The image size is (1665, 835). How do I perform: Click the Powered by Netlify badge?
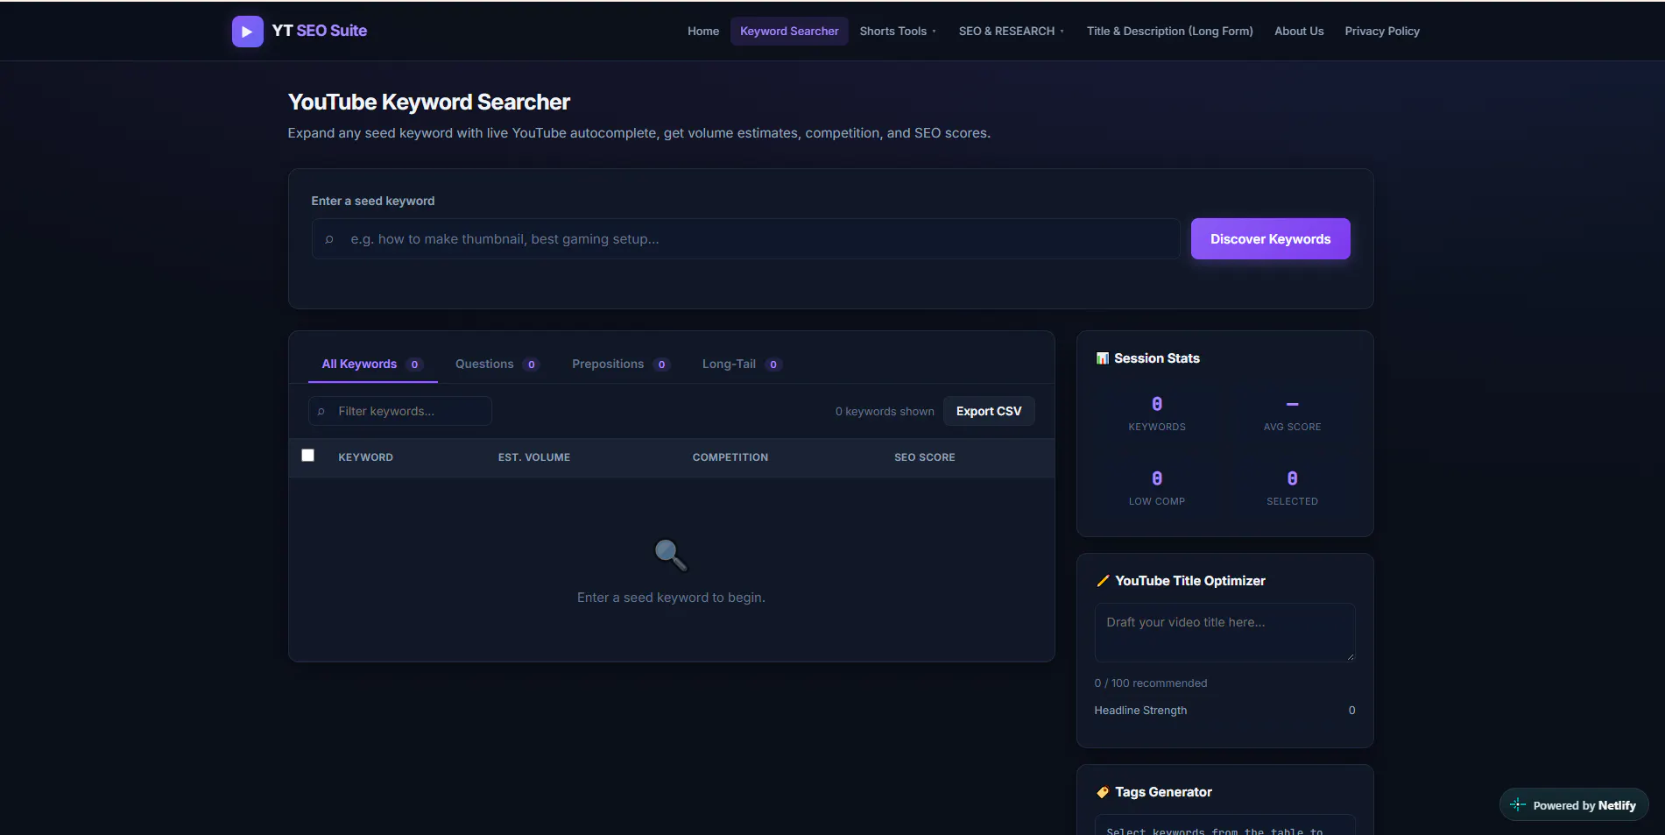[x=1574, y=805]
